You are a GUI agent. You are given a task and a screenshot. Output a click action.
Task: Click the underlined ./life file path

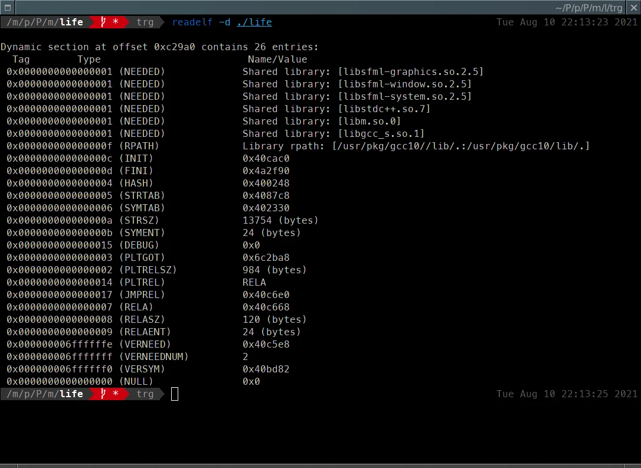[x=254, y=22]
